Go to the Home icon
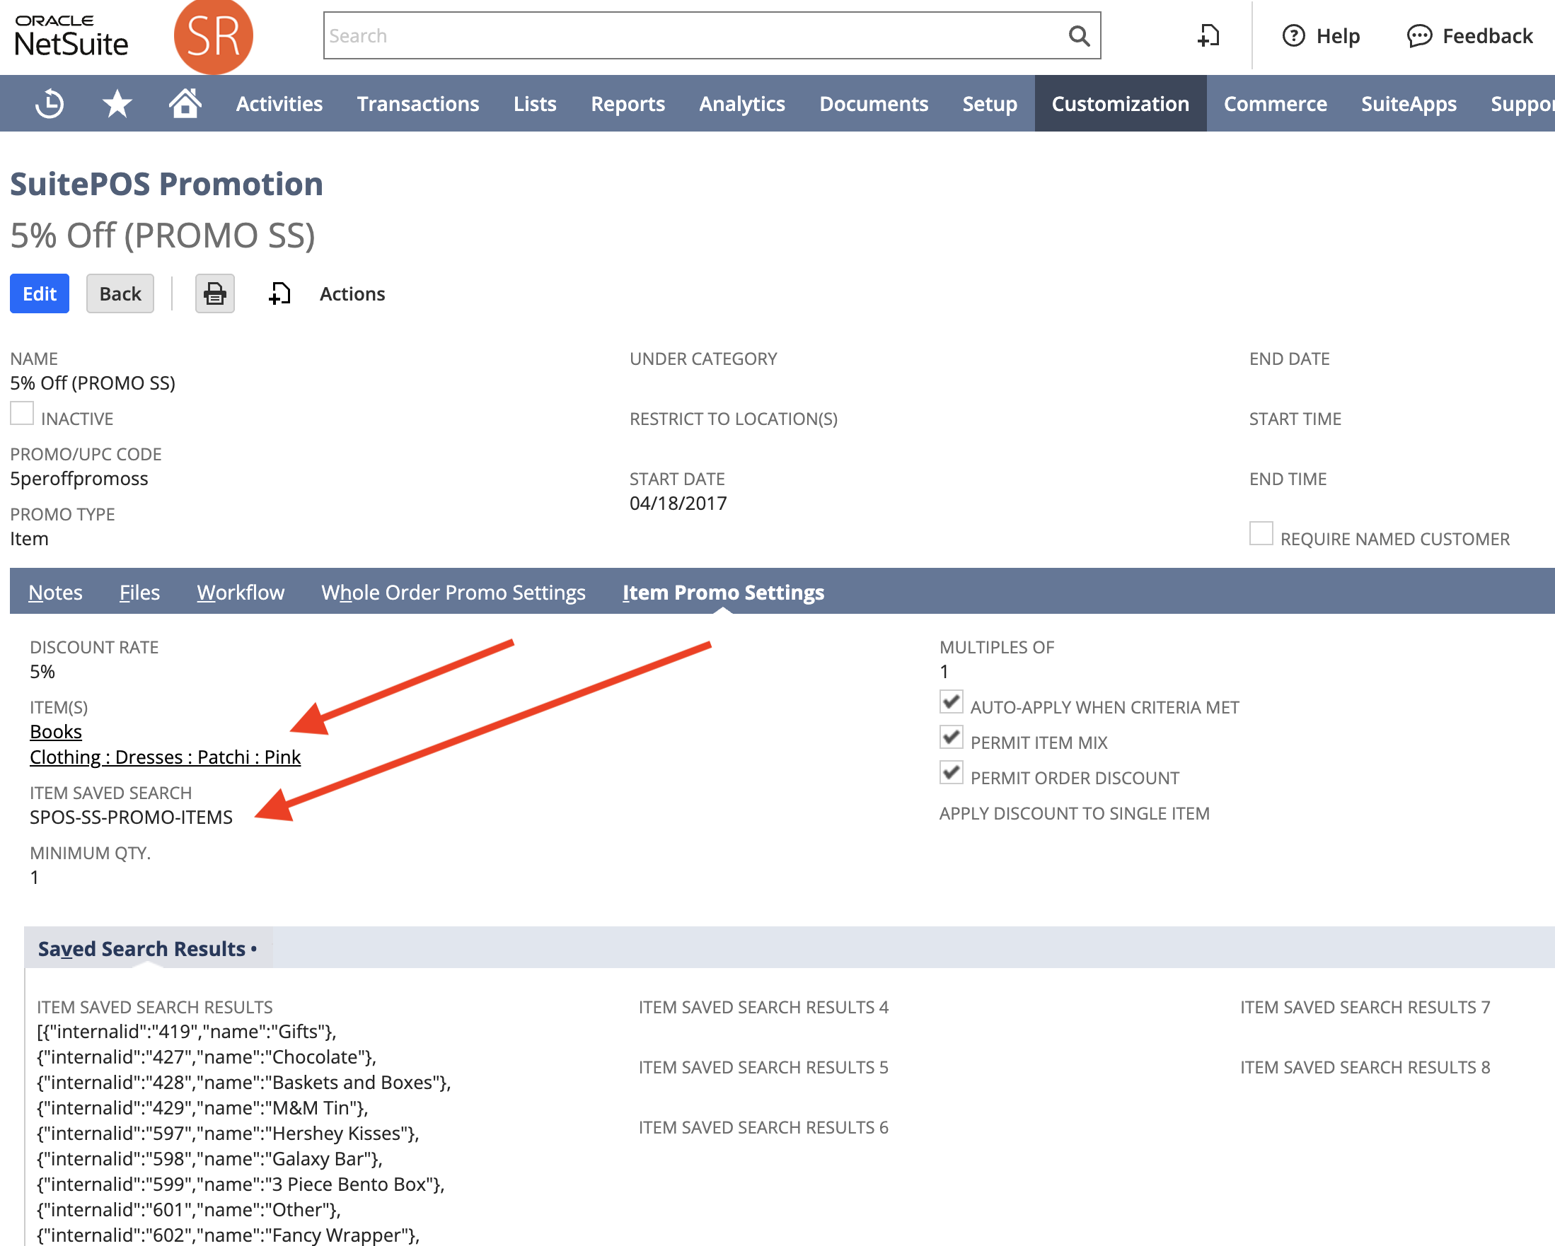Screen dimensions: 1555x1246 pyautogui.click(x=185, y=103)
